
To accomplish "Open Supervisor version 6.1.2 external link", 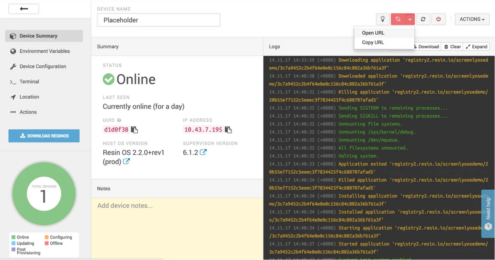I will coord(203,152).
